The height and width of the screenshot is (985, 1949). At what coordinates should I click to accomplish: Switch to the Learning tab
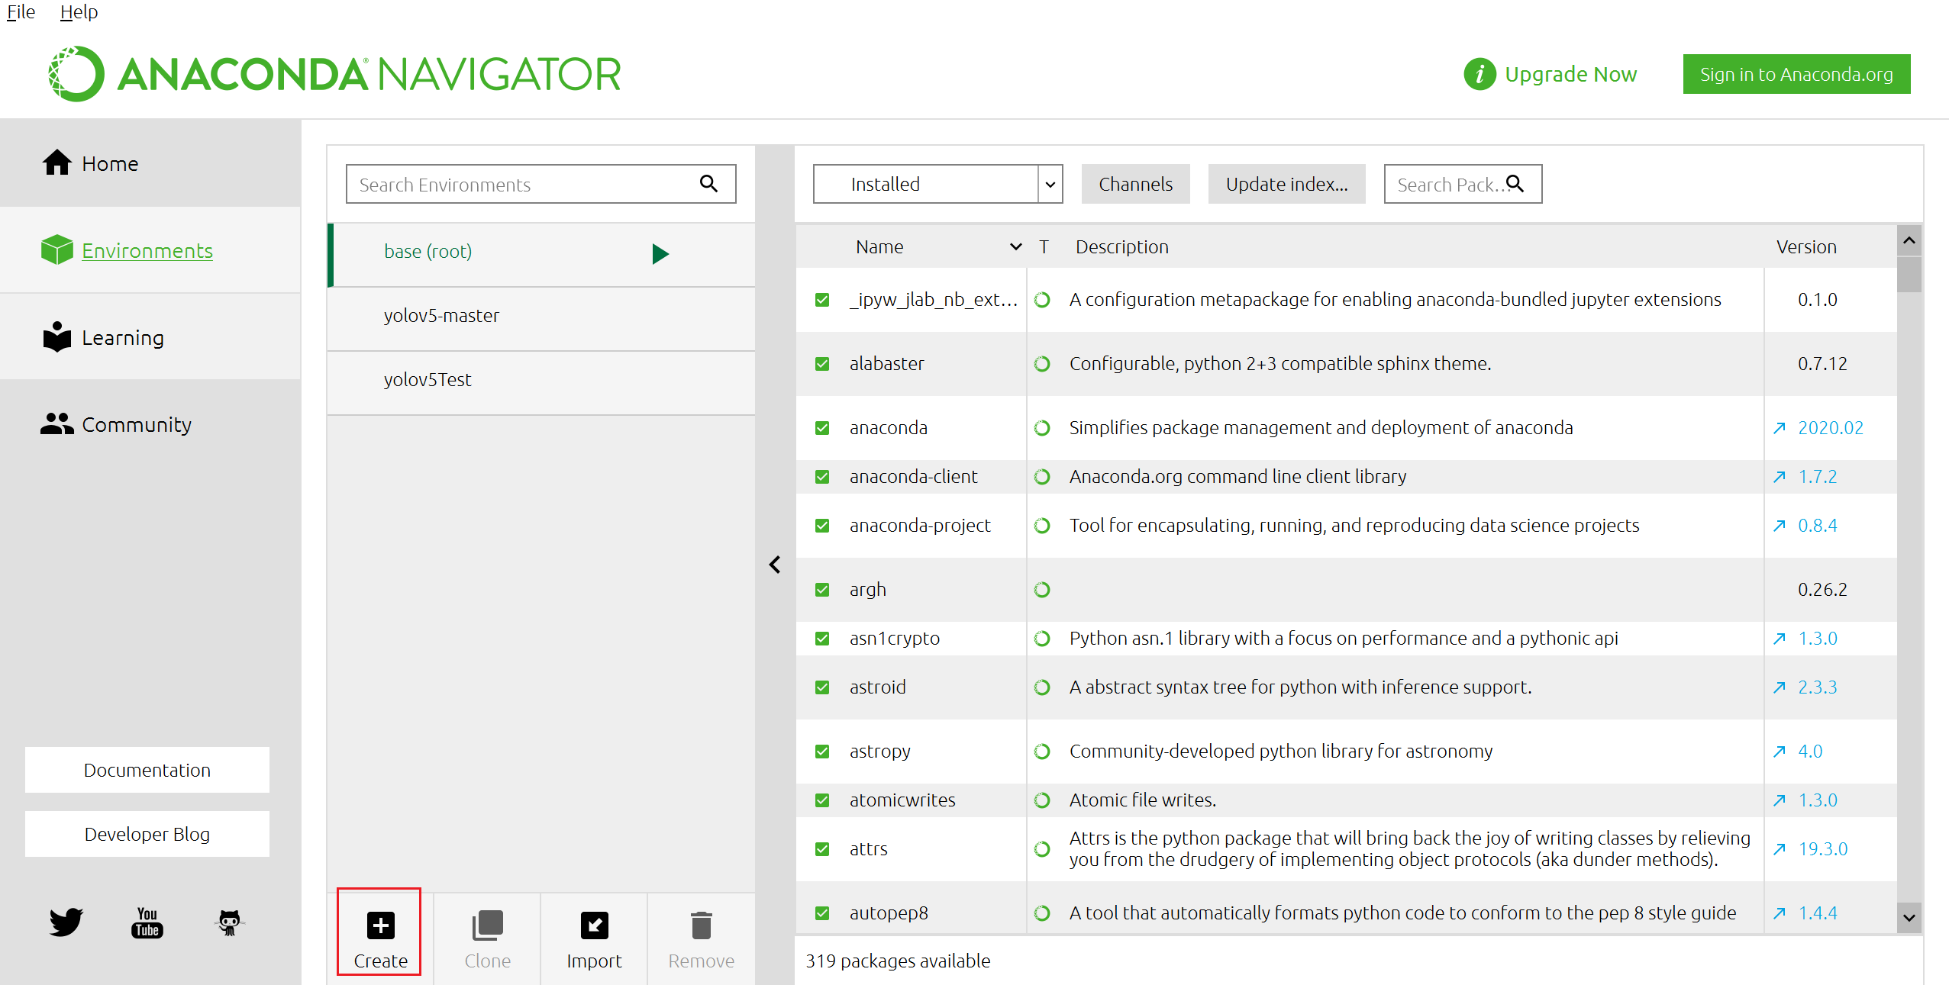[x=150, y=336]
